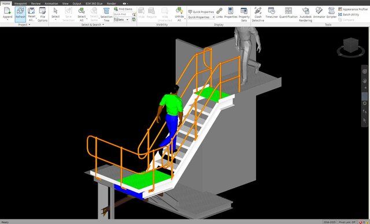Click the Append file icon
Viewport: 370px width, 224px height.
click(x=8, y=10)
